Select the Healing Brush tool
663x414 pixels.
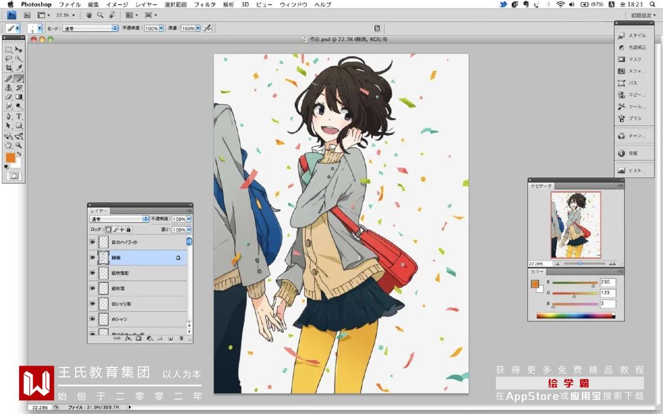[9, 79]
